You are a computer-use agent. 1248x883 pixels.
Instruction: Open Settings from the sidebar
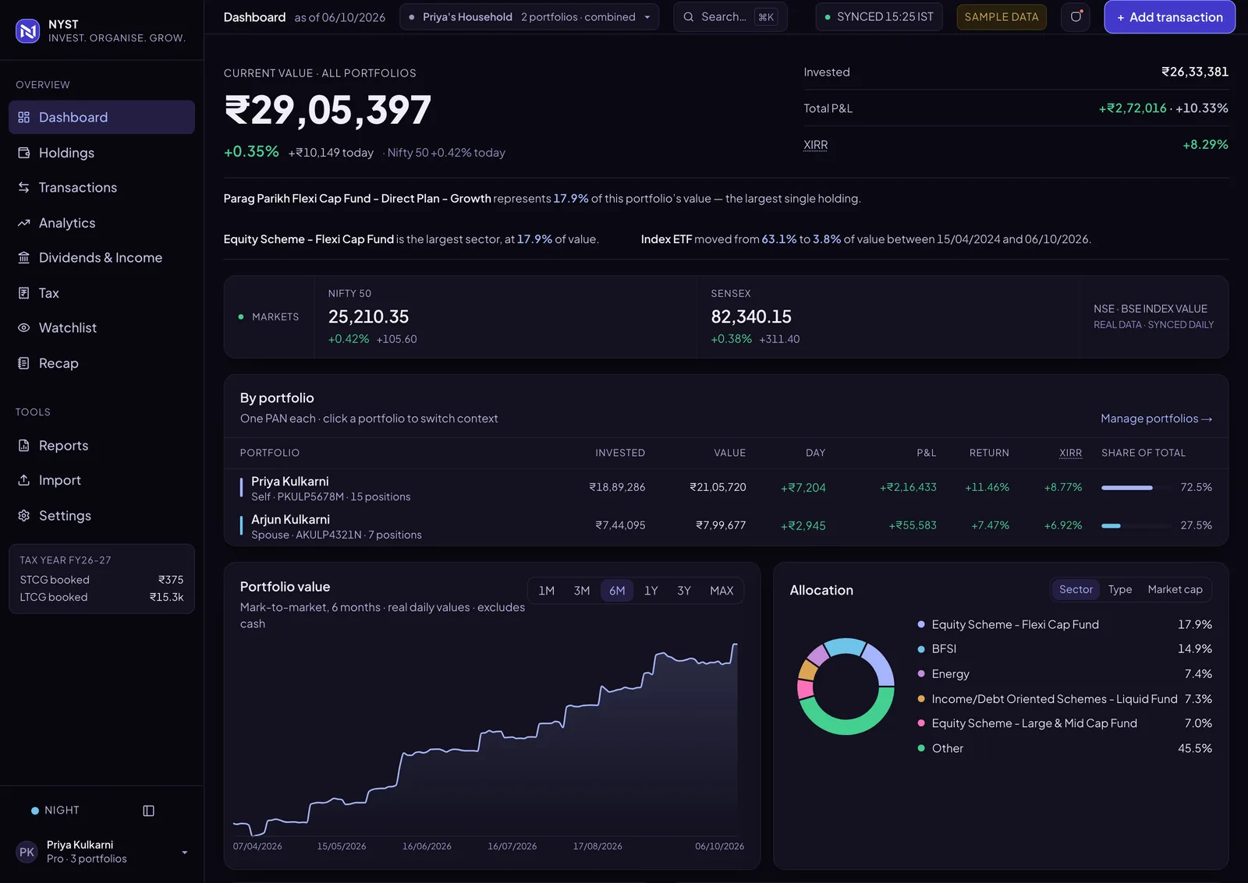[102, 516]
